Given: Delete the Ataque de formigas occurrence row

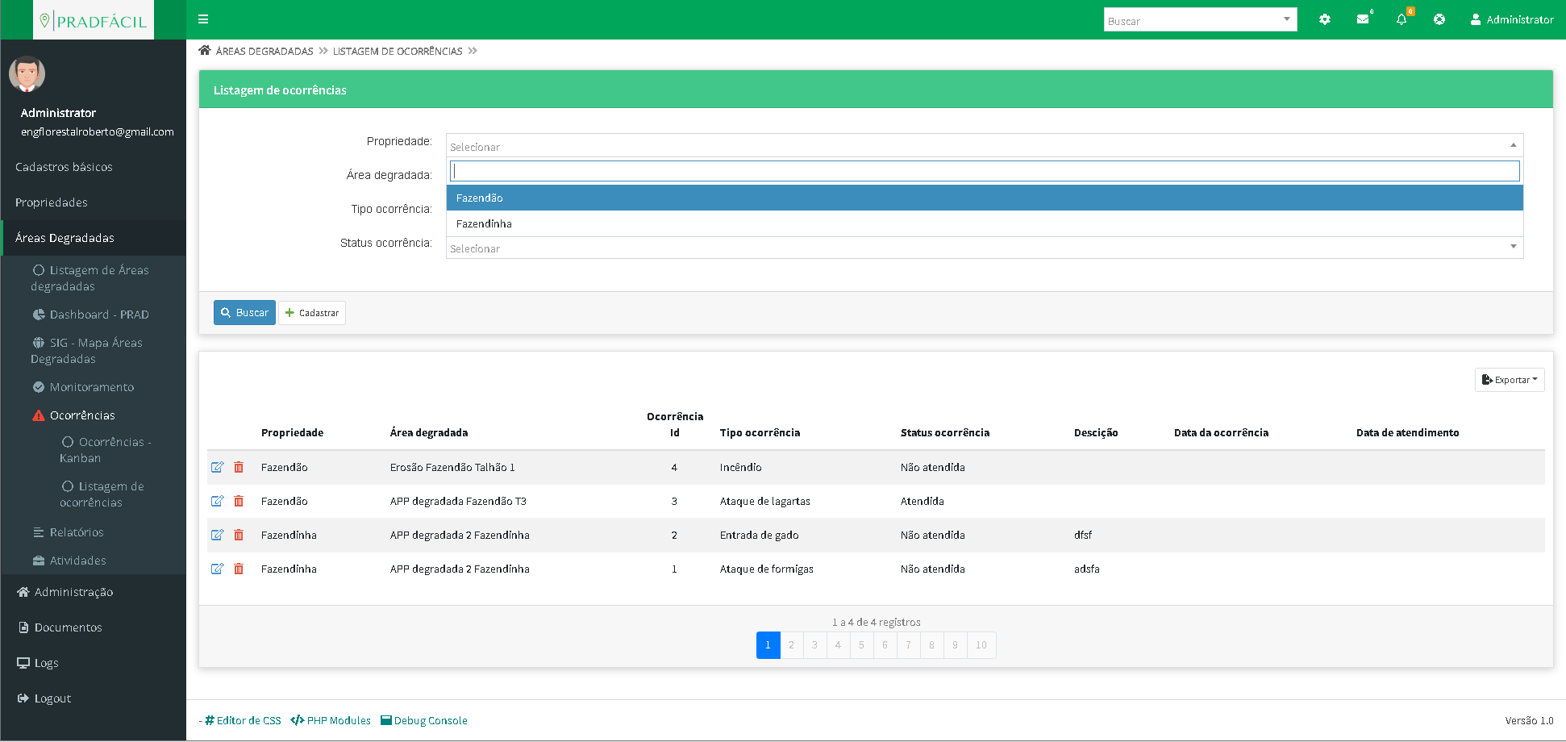Looking at the screenshot, I should 239,569.
